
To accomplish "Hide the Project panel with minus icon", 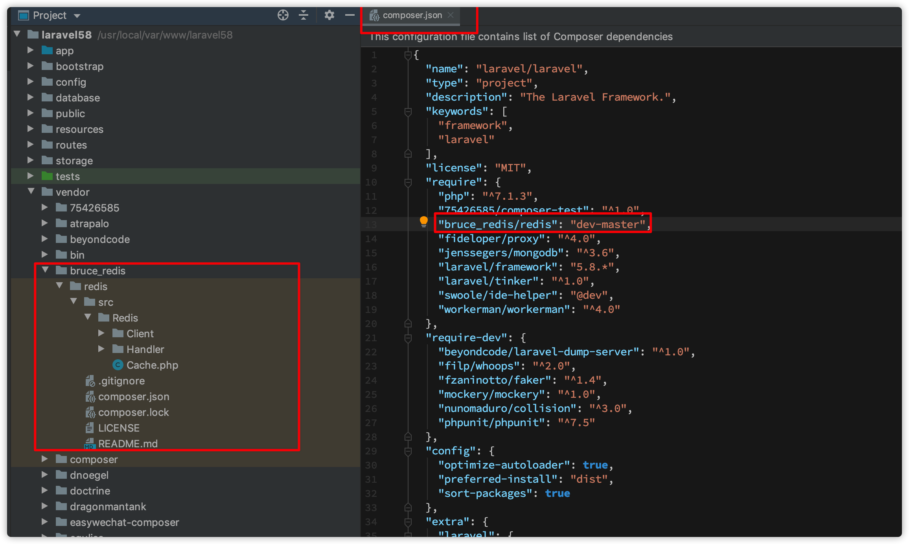I will click(x=350, y=15).
